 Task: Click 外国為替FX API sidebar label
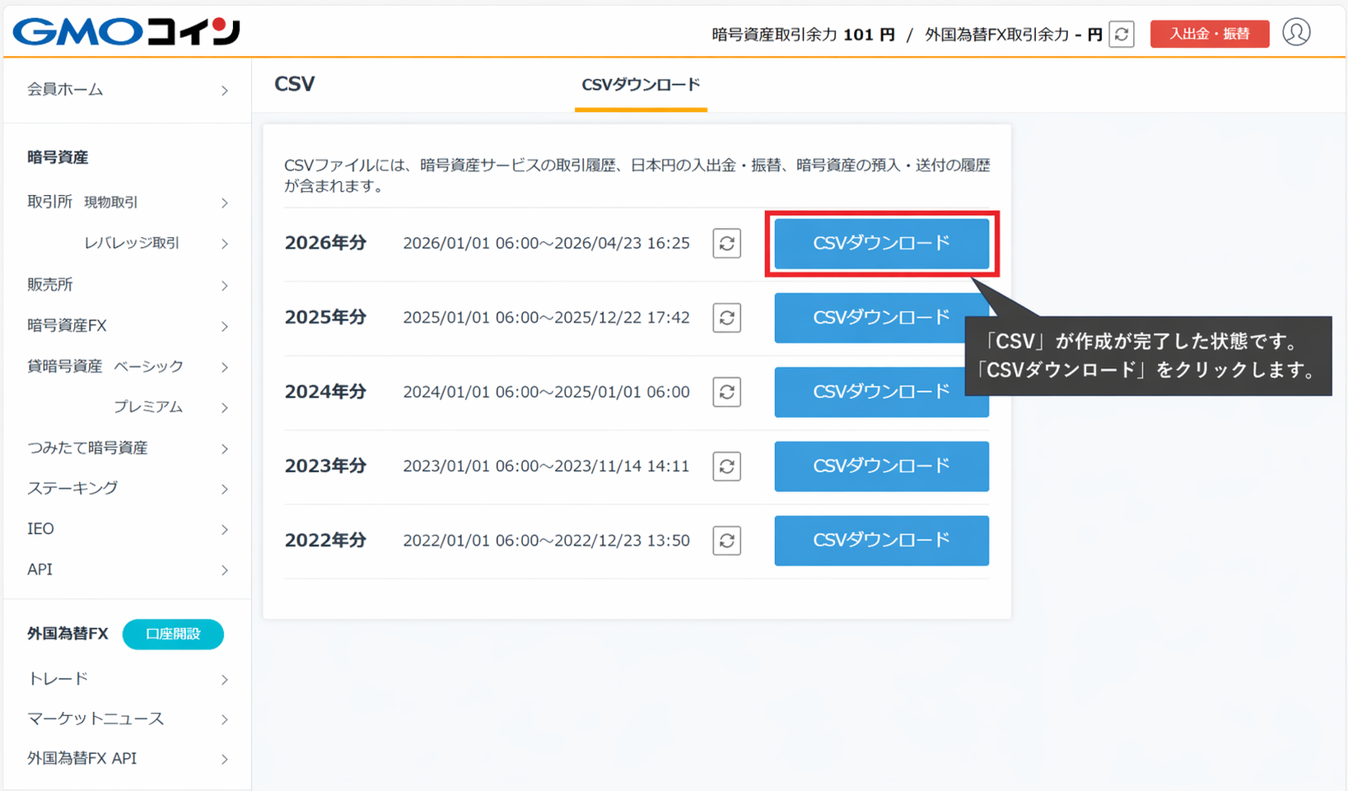point(82,759)
